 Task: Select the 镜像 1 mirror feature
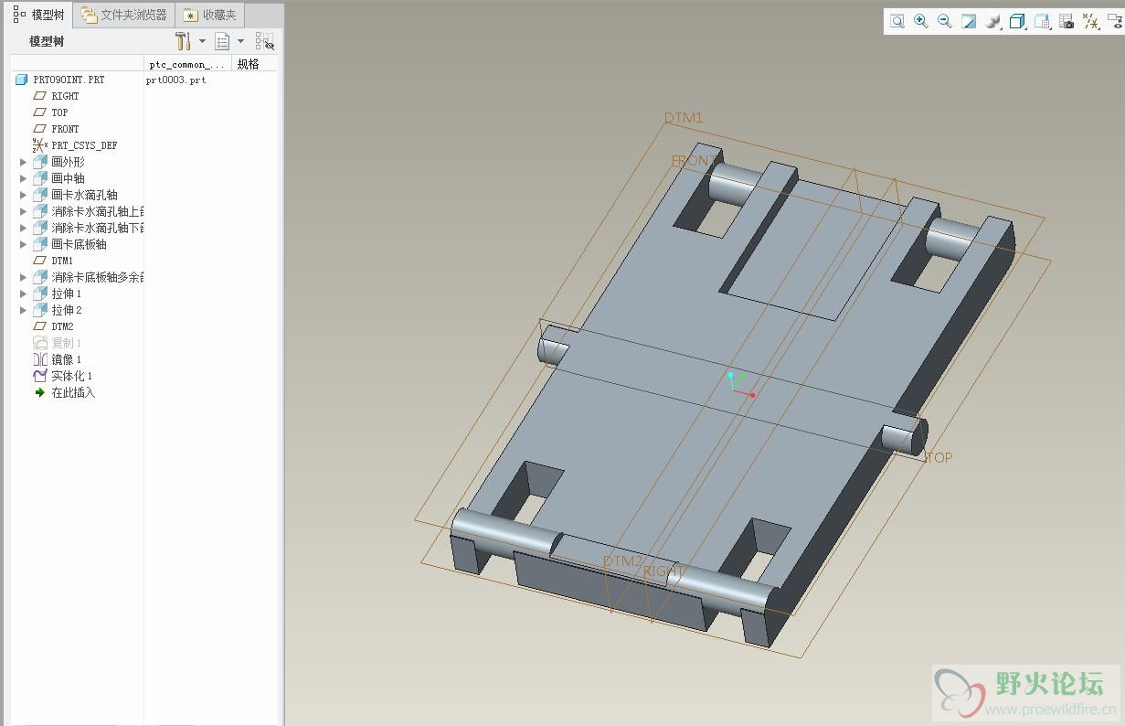pos(66,359)
